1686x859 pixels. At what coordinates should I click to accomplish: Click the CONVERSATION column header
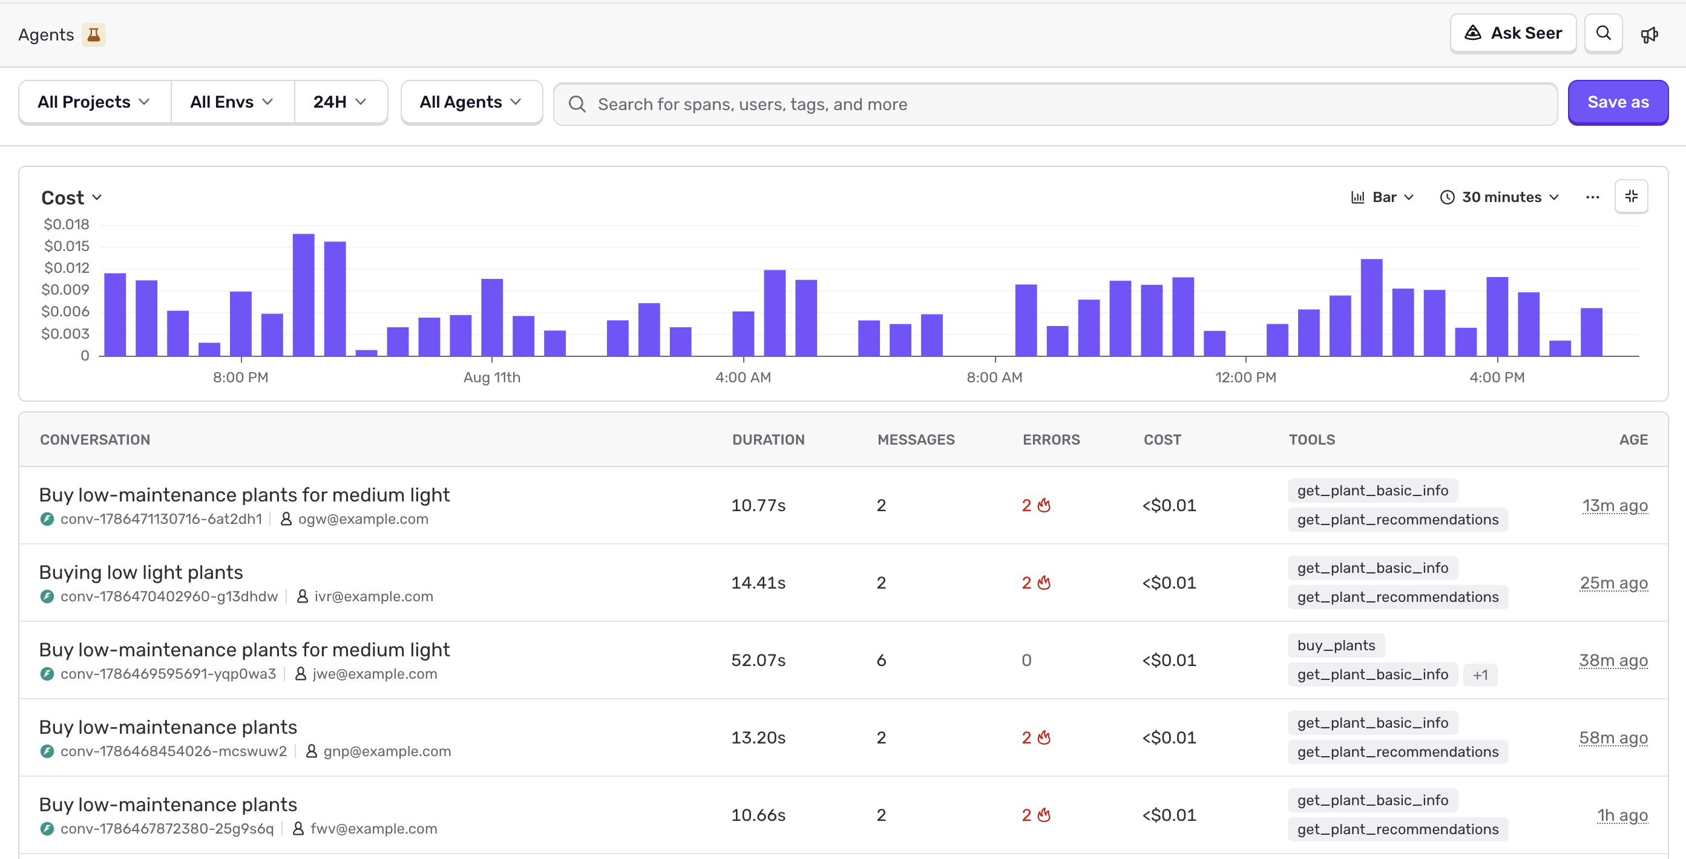(95, 440)
